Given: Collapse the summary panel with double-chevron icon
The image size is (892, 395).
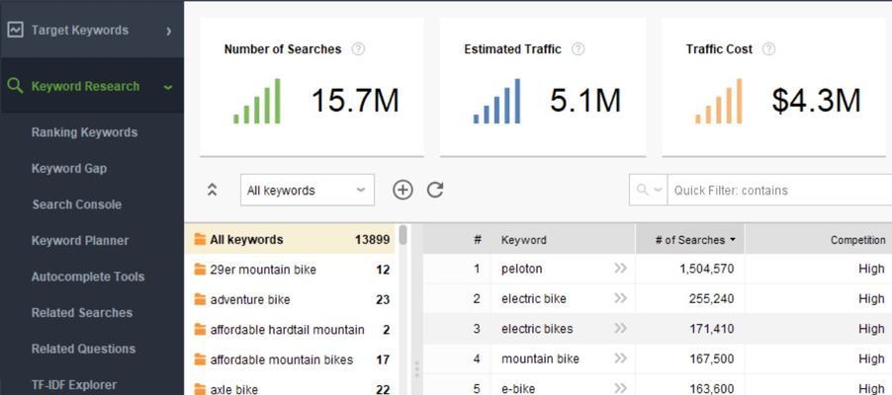Looking at the screenshot, I should [x=213, y=190].
